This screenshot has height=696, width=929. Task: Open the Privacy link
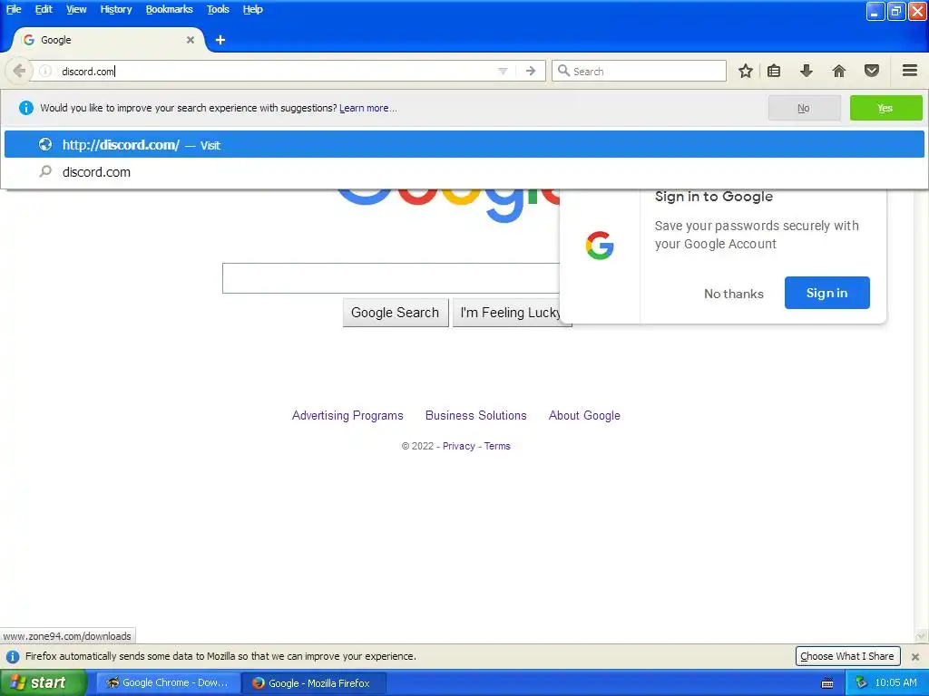coord(458,446)
